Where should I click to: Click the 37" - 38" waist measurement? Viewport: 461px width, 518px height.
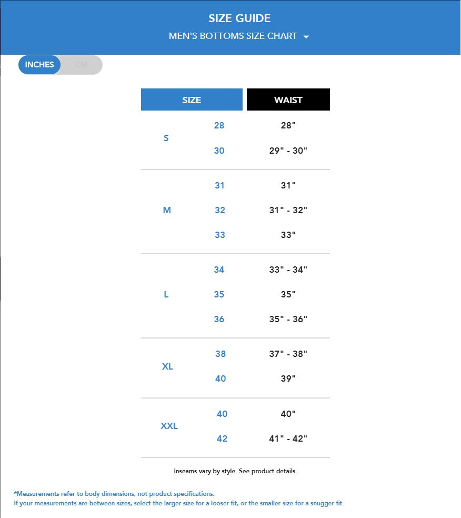288,354
